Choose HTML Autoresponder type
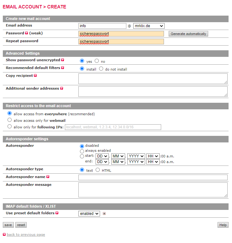The height and width of the screenshot is (243, 232). (98, 170)
